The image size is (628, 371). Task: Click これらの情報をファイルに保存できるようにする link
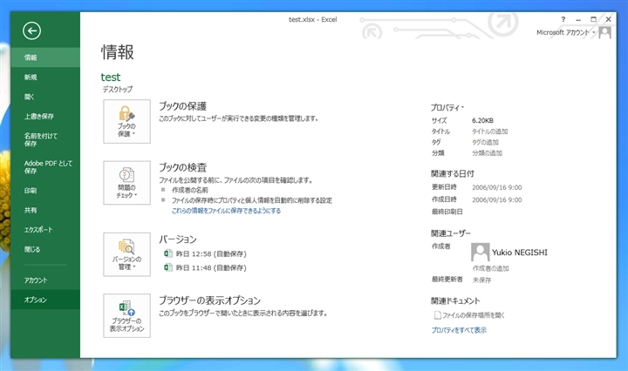[x=226, y=211]
